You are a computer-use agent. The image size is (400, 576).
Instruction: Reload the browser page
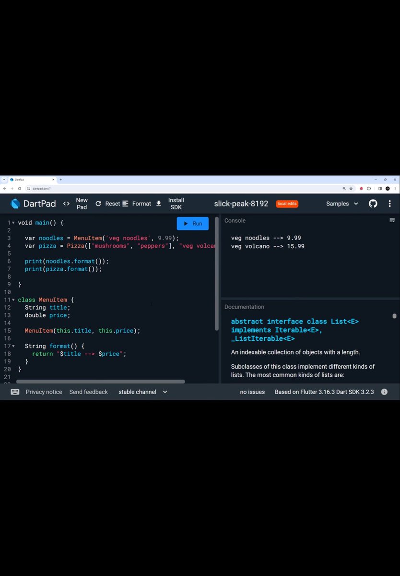coord(20,189)
